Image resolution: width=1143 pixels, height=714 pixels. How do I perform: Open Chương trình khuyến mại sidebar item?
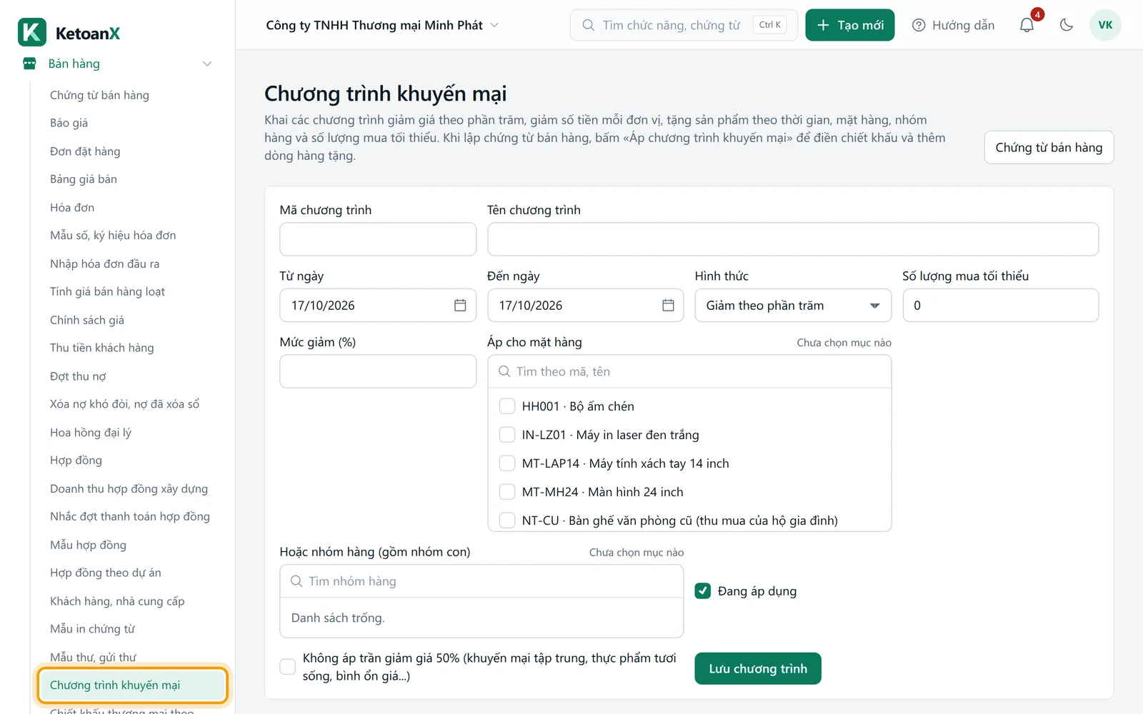(x=132, y=685)
